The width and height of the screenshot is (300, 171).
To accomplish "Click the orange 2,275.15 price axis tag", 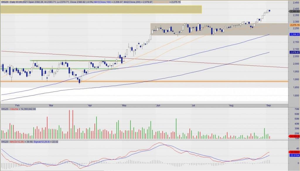I will (x=294, y=25).
